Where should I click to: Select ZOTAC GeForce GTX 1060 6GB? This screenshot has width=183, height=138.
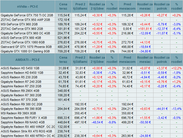[23, 42]
